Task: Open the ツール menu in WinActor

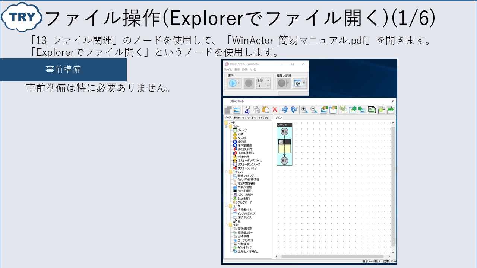Action: [x=253, y=70]
